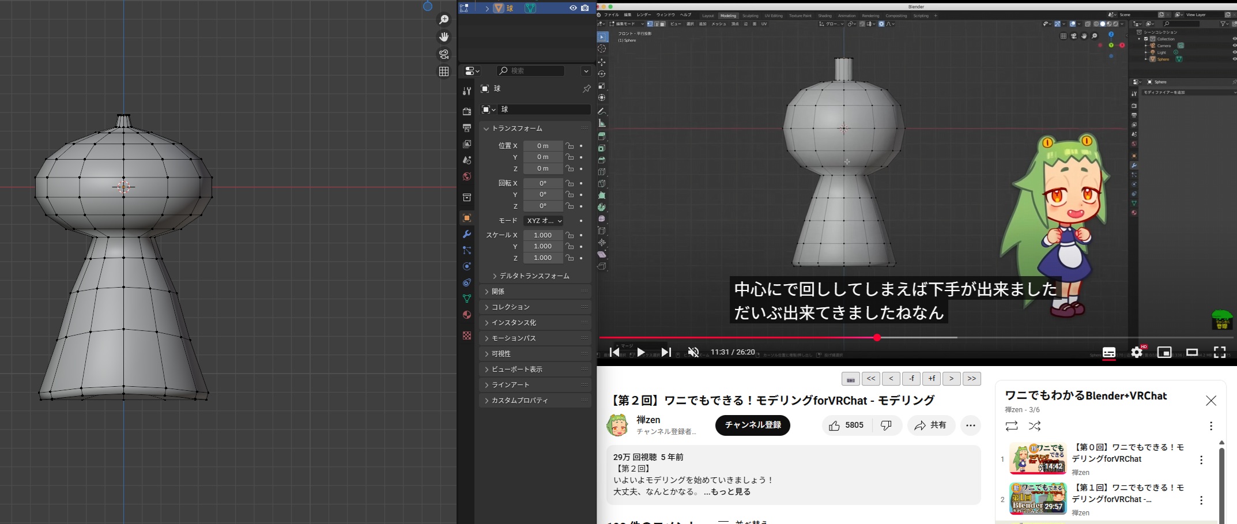Toggle render camera icon for 球 in outliner
Viewport: 1237px width, 524px height.
(585, 8)
